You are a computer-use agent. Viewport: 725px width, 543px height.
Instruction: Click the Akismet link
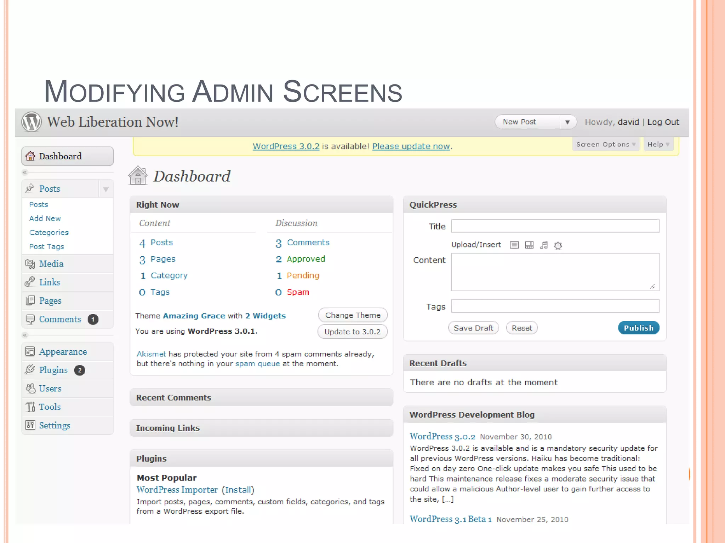[151, 354]
